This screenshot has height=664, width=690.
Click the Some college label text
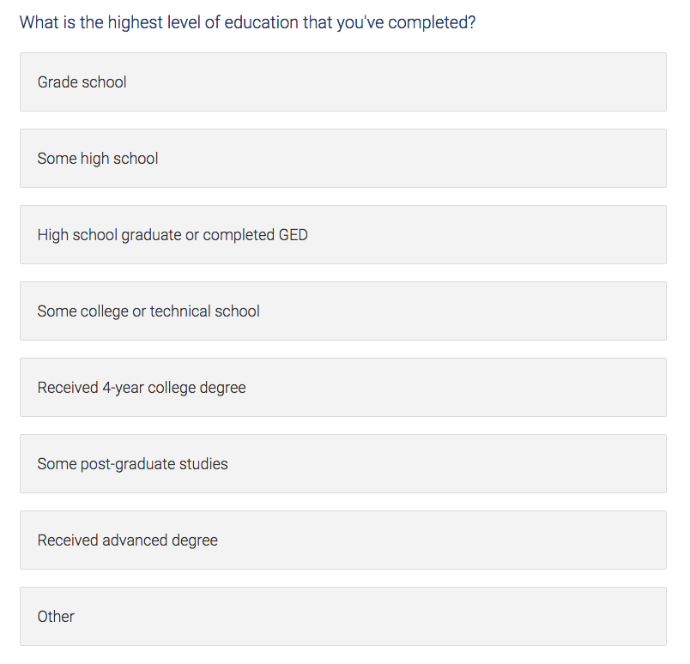[x=148, y=311]
